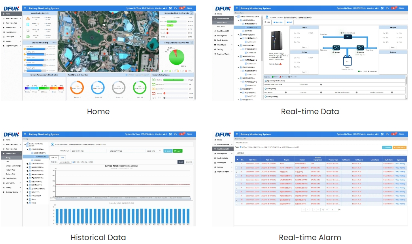Choose All Type radio in Filter Conditions
412x244 pixels.
[241, 147]
